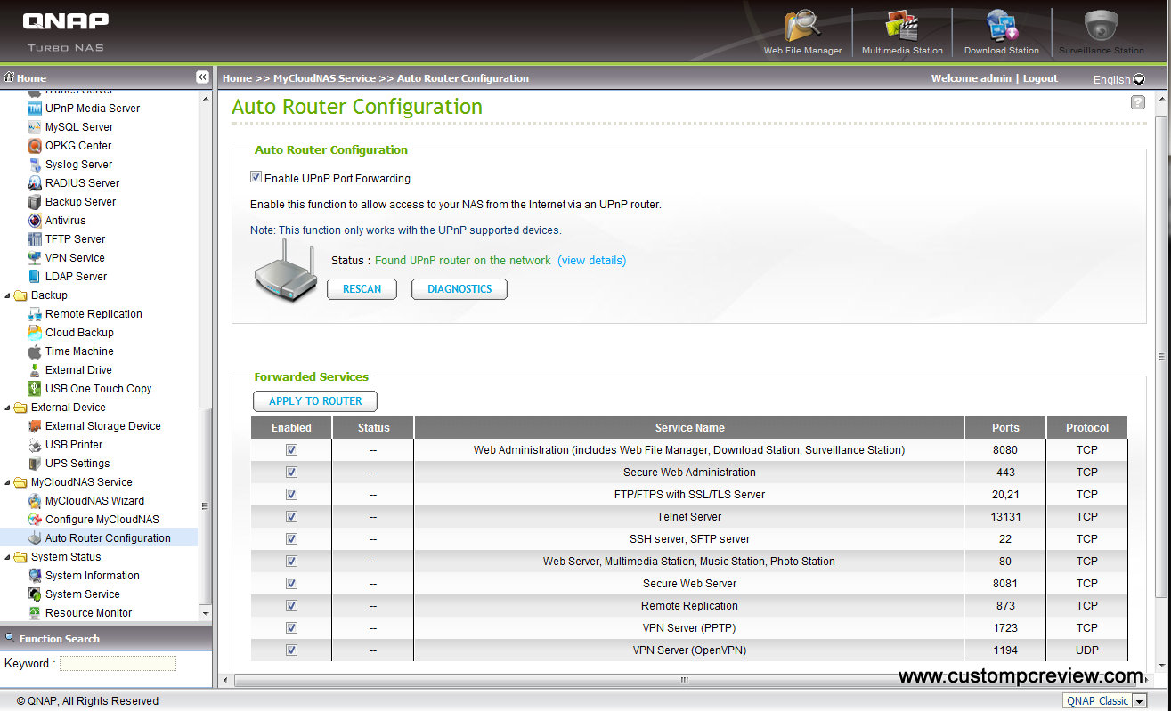
Task: Uncheck SSH server, SFTP server checkbox
Action: (291, 538)
